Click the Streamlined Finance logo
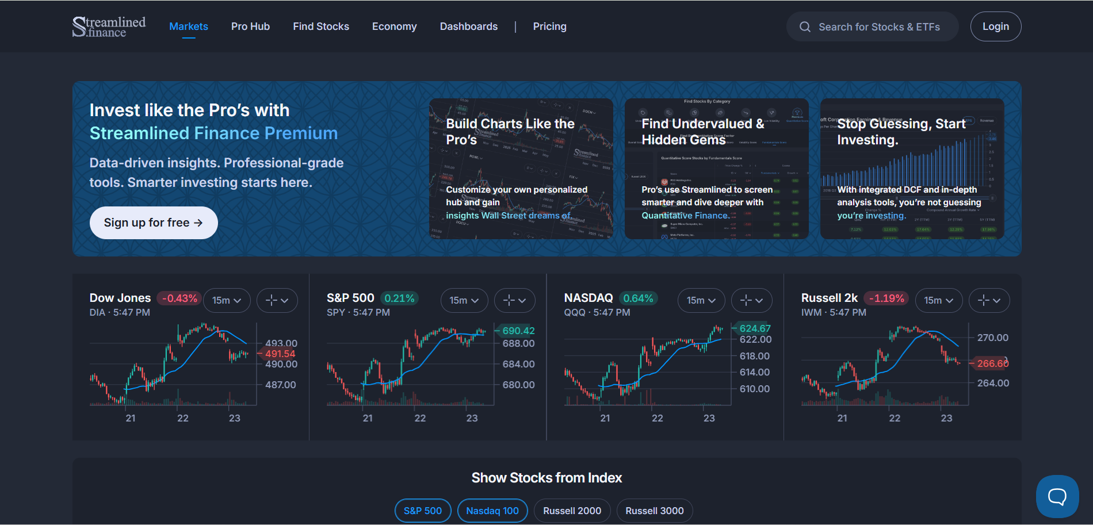This screenshot has width=1093, height=525. [x=109, y=26]
